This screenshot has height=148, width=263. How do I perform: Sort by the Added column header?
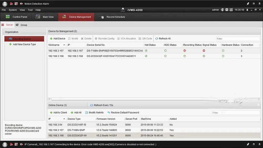coord(173,119)
